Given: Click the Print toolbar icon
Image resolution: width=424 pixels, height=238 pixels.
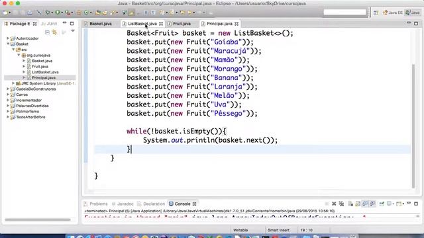Looking at the screenshot, I should tap(30, 13).
